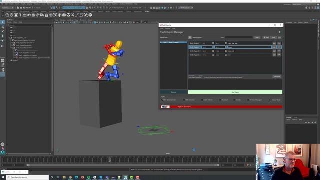This screenshot has width=320, height=180.
Task: Click the first circular target shelf icon
Action: coord(7,15)
